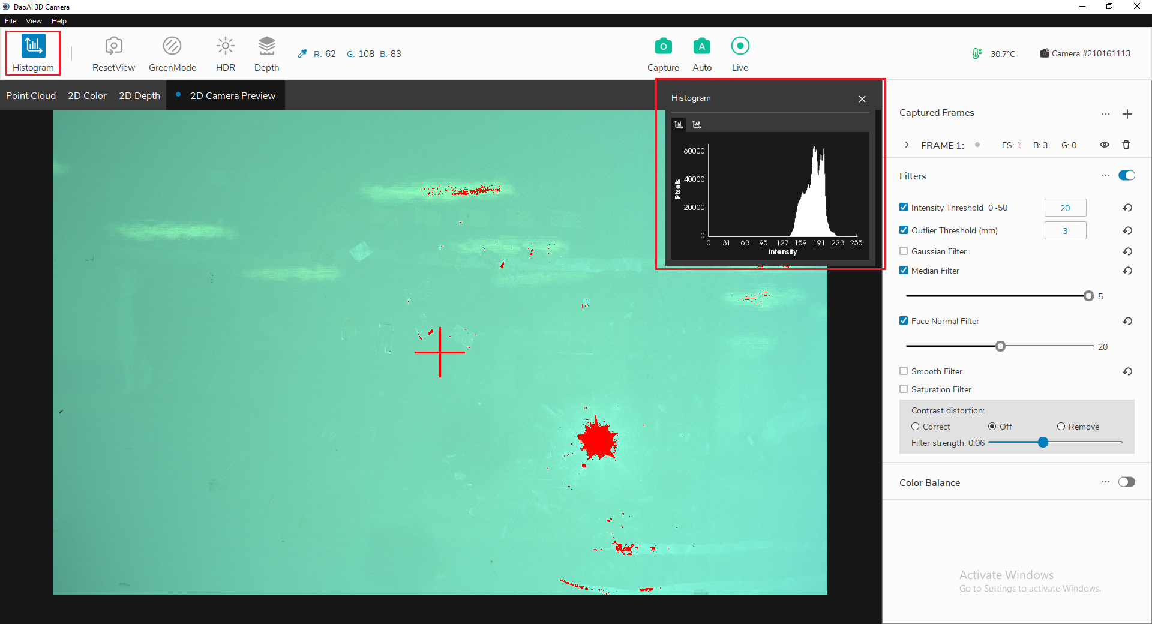Toggle HDR mode icon
Image resolution: width=1152 pixels, height=624 pixels.
coord(225,46)
